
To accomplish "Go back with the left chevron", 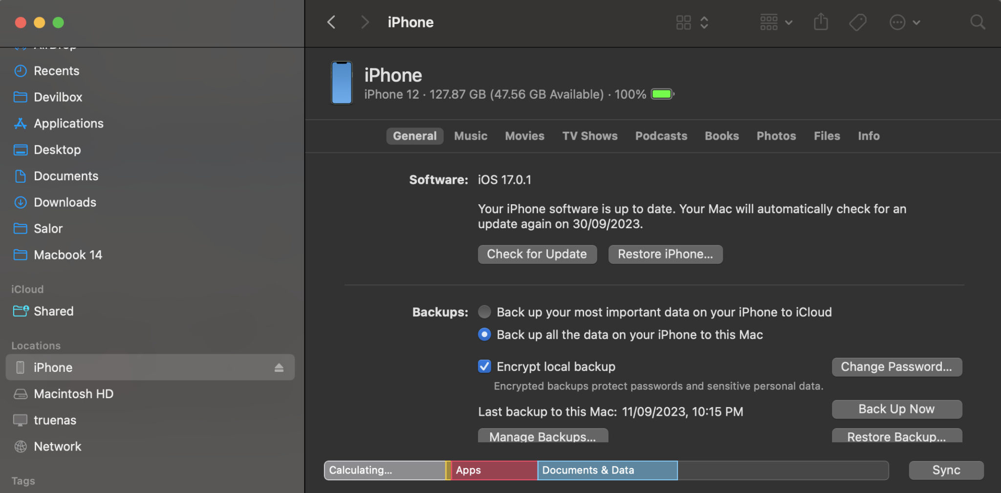I will tap(331, 22).
